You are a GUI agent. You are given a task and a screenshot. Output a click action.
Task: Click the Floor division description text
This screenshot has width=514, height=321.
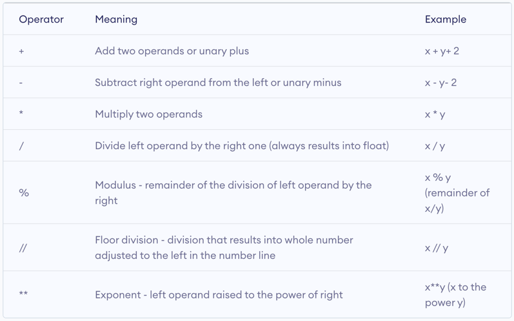[x=224, y=247]
